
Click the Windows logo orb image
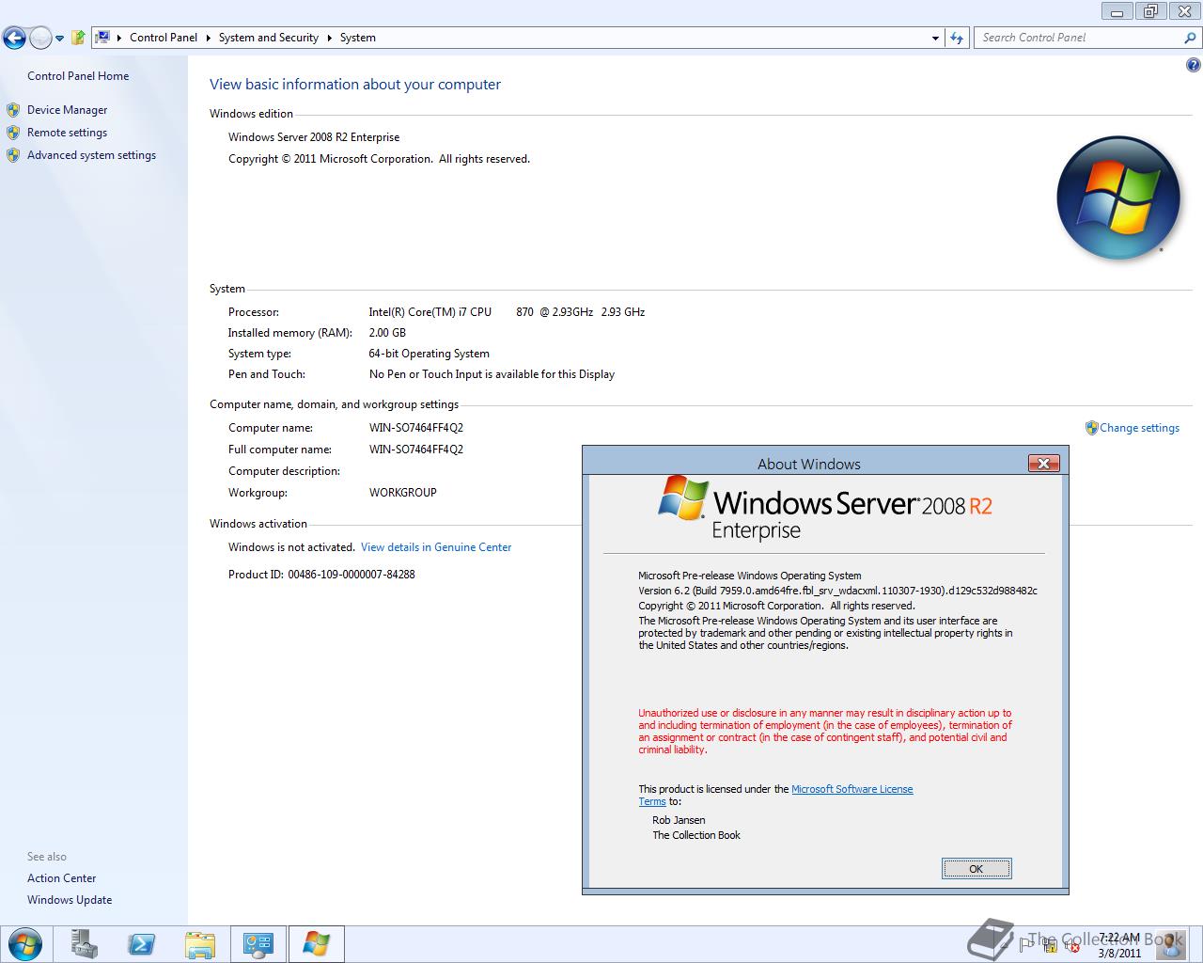(1118, 198)
